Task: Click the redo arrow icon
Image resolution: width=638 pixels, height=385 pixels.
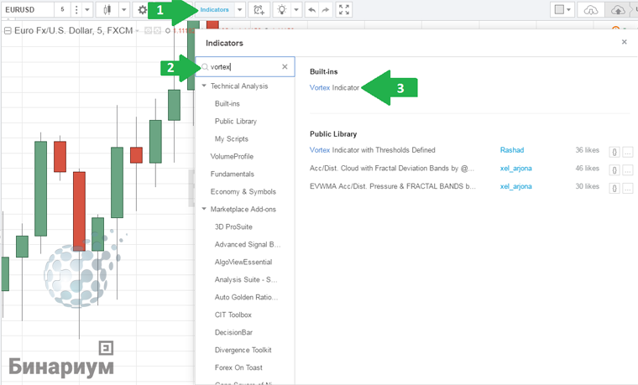Action: (x=326, y=10)
